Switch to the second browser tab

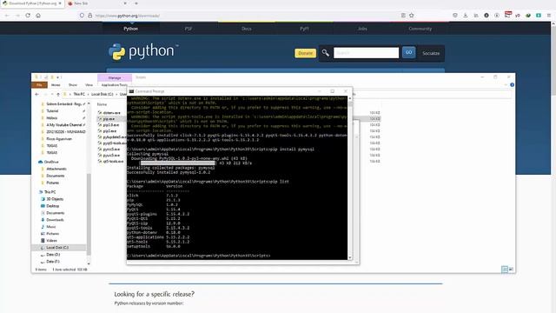coord(96,3)
